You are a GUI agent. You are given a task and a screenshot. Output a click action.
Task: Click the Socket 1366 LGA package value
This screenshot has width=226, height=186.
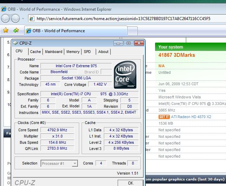point(76,78)
